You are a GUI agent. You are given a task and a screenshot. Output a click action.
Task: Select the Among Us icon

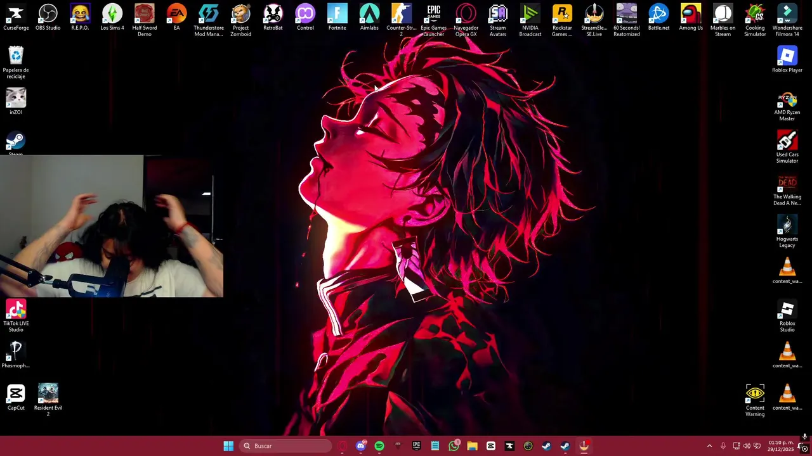pos(691,18)
